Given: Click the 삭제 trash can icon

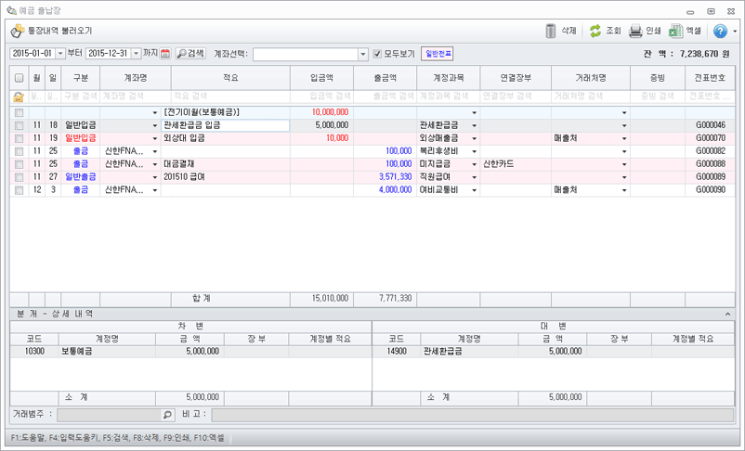Looking at the screenshot, I should pos(551,31).
